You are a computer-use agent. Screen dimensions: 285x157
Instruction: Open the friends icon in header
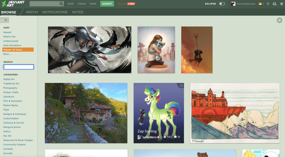[274, 4]
